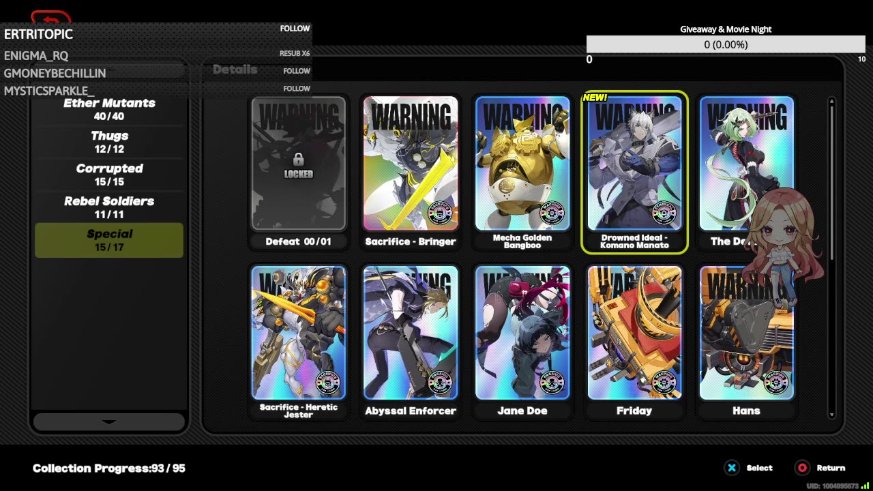The image size is (873, 491).
Task: Open the Jane Doe card
Action: (x=522, y=342)
